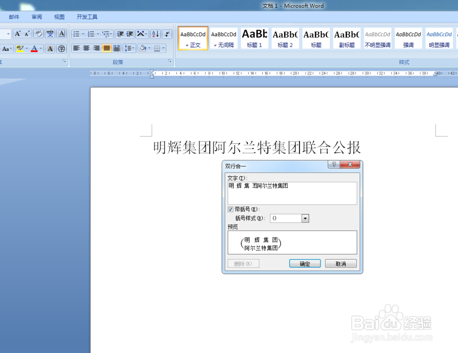Click dialog help question mark button
Viewport: 458px width, 353px height.
(x=334, y=164)
